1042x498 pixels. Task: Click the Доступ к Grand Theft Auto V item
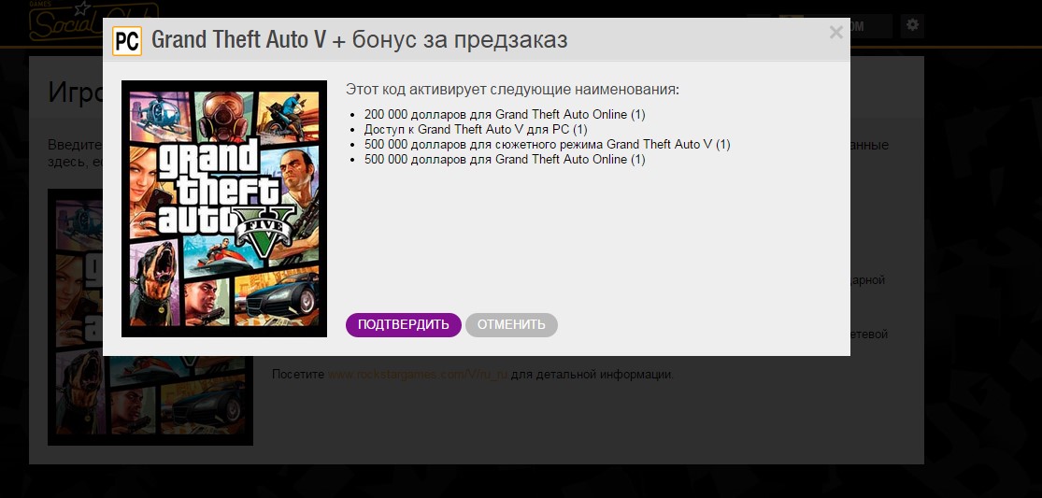(476, 130)
